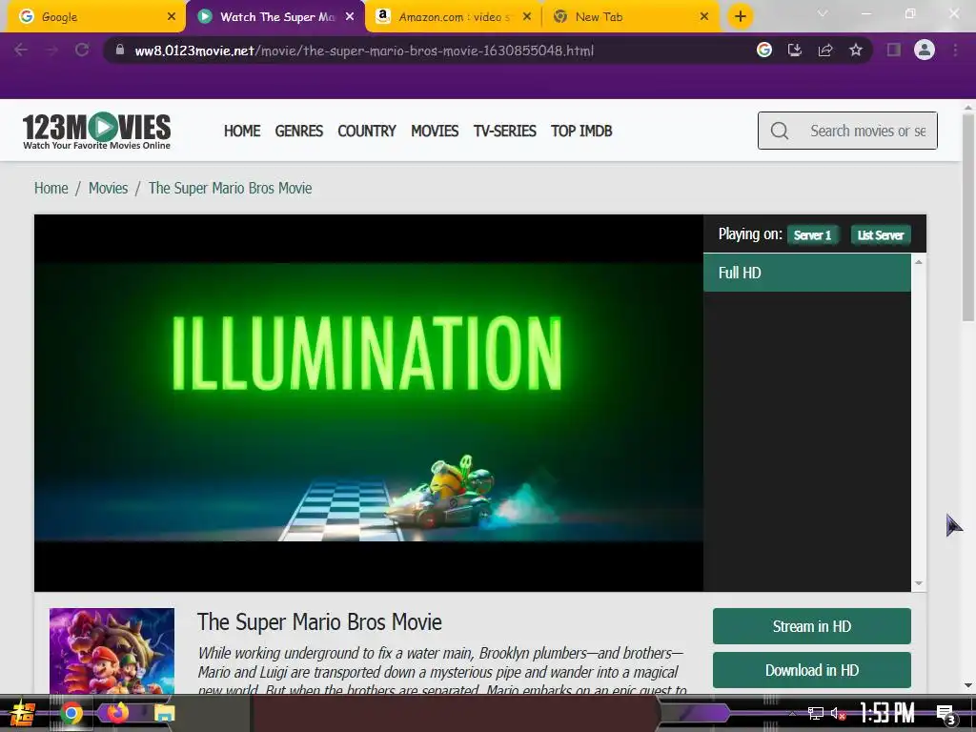Viewport: 976px width, 732px height.
Task: Click the magnifier search icon
Action: pos(780,131)
